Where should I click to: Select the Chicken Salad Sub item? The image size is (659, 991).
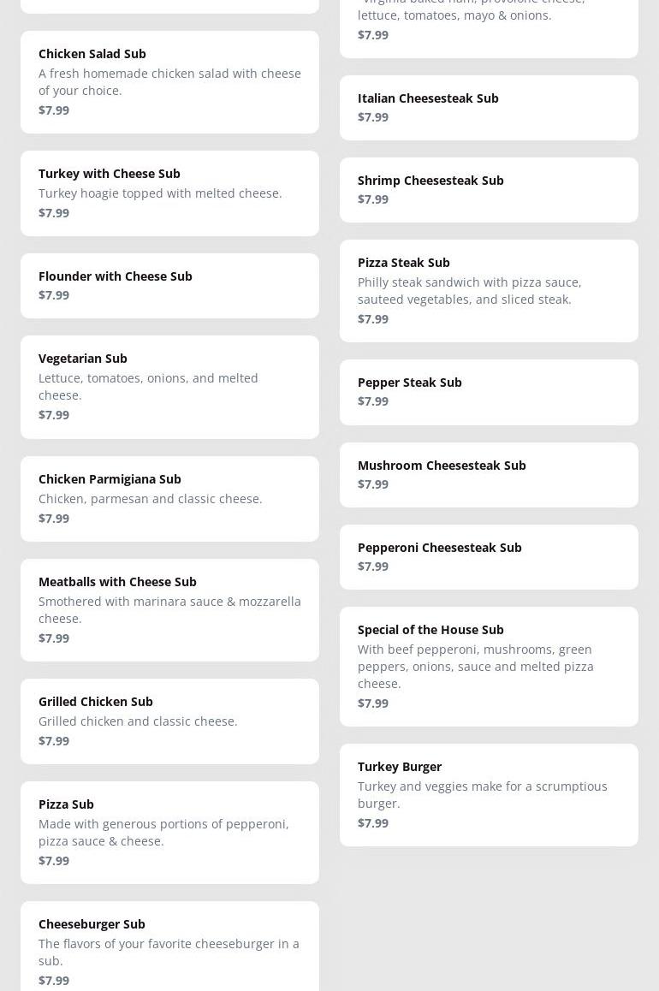[x=169, y=82]
